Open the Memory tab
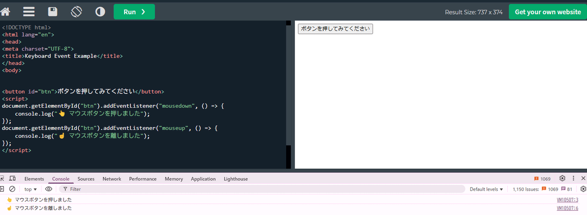This screenshot has height=215, width=587. click(174, 179)
